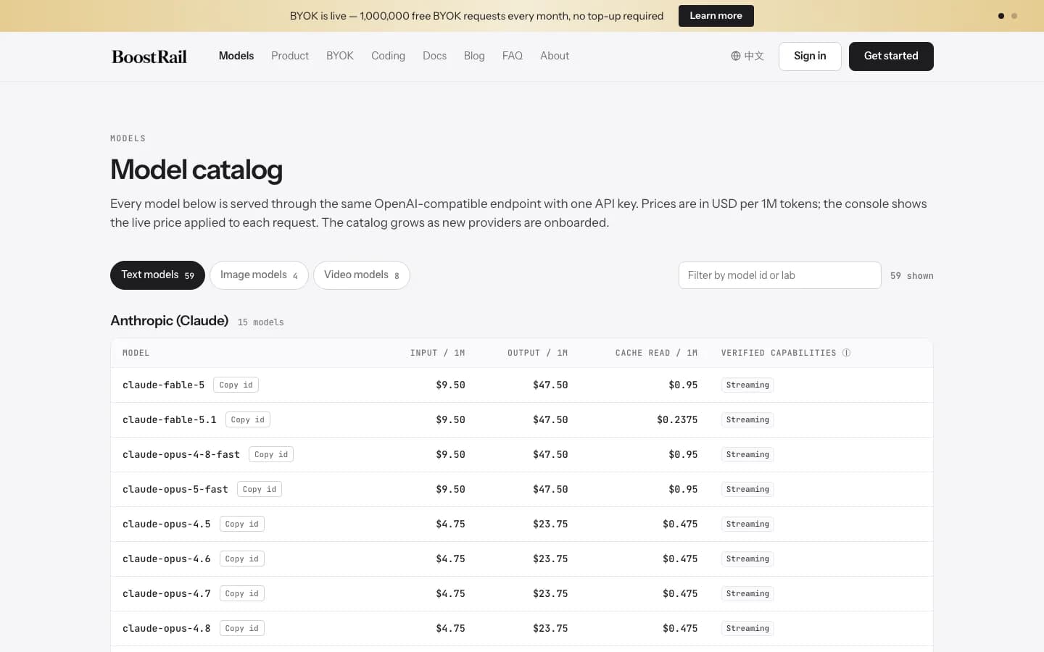
Task: Copy id for claude-fable-5.1
Action: [x=247, y=419]
